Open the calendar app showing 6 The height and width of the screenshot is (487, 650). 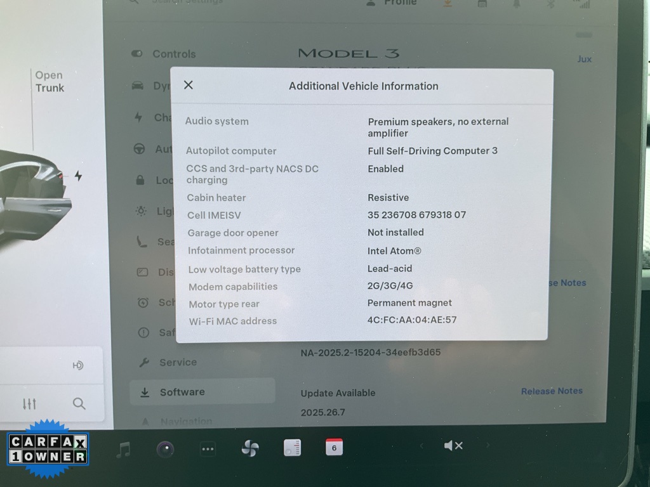click(334, 447)
